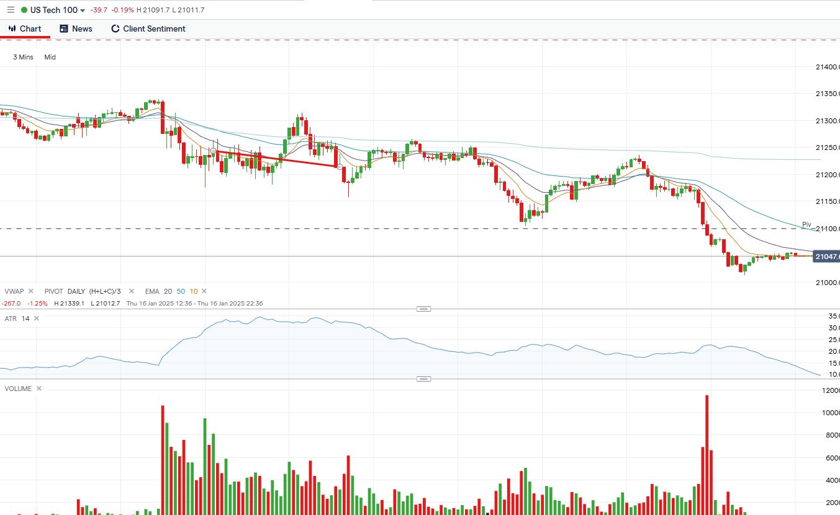
Task: Remove the EMA indicator
Action: (x=204, y=291)
